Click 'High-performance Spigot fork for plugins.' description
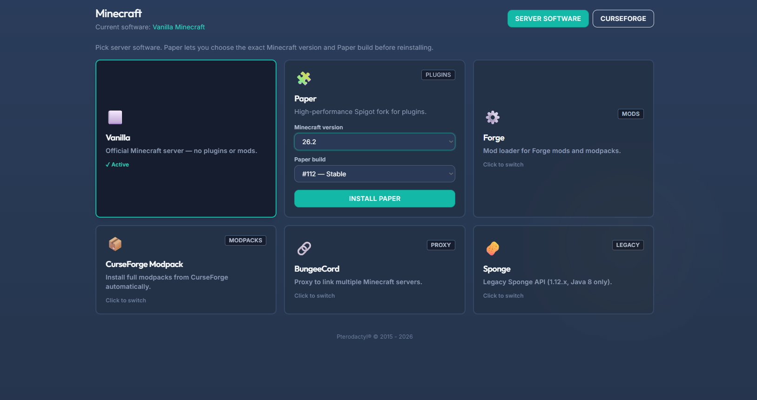Image resolution: width=757 pixels, height=400 pixels. coord(360,112)
